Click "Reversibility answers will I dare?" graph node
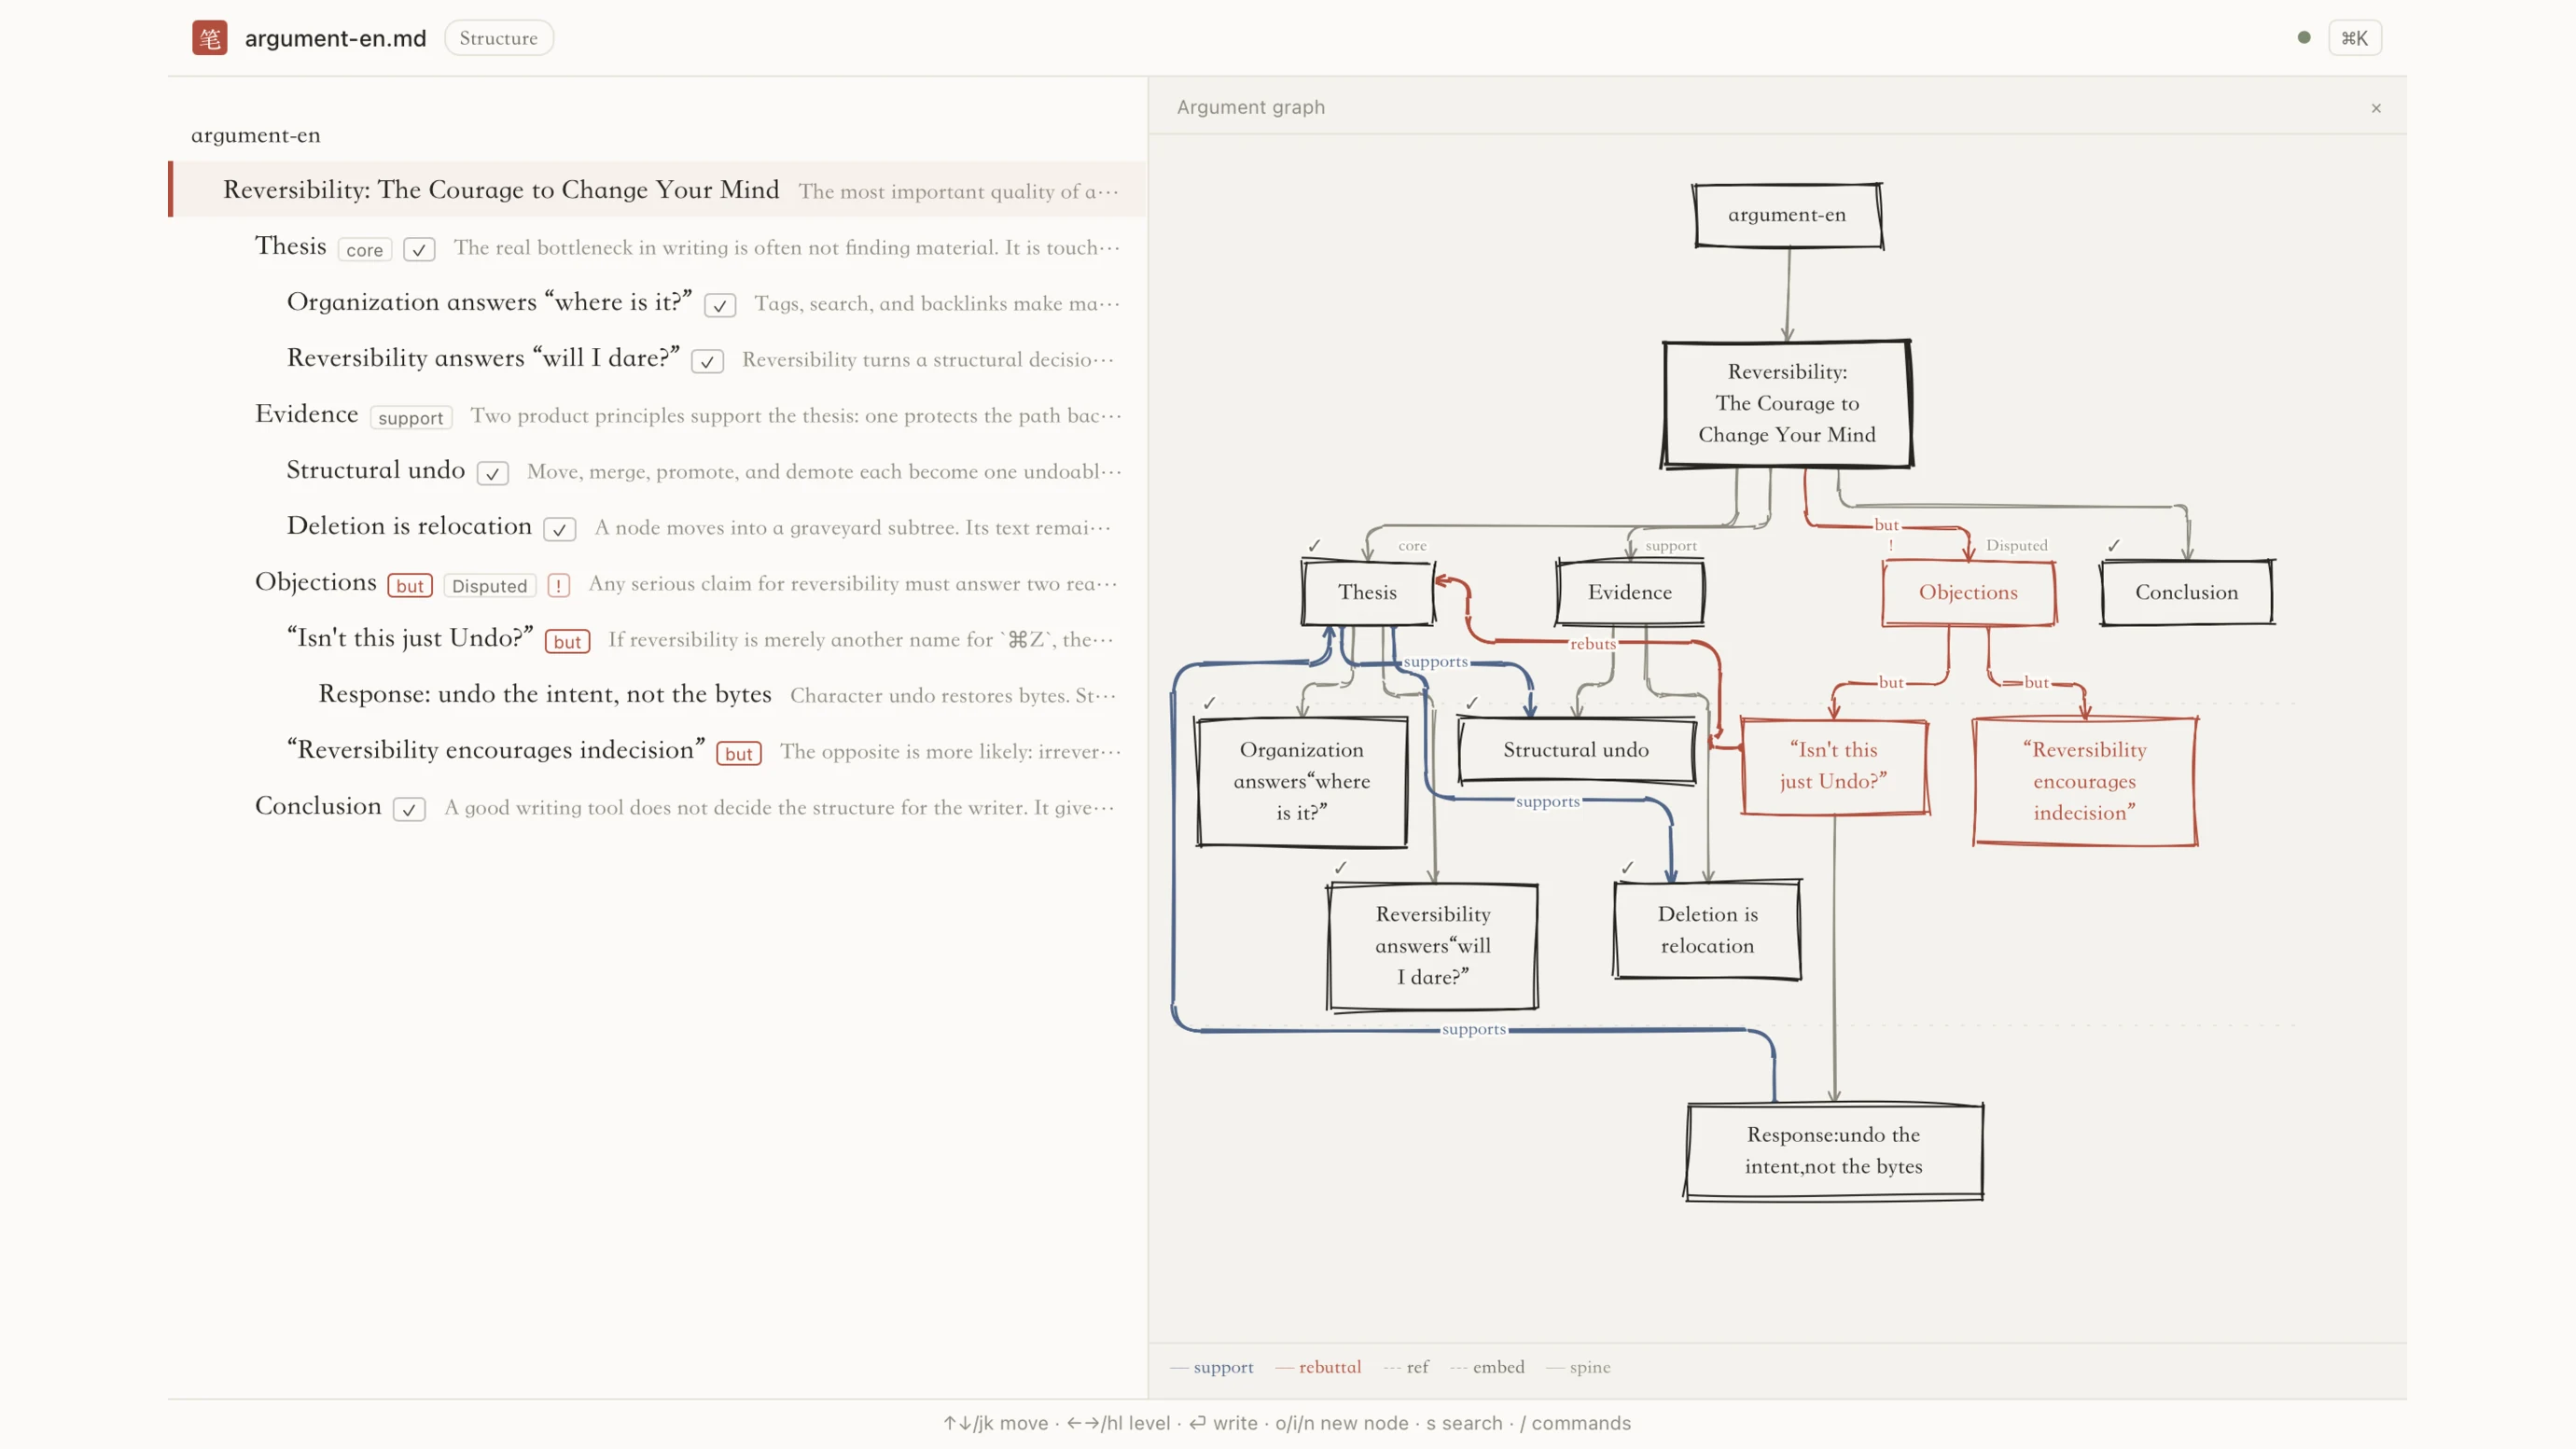 [1432, 945]
